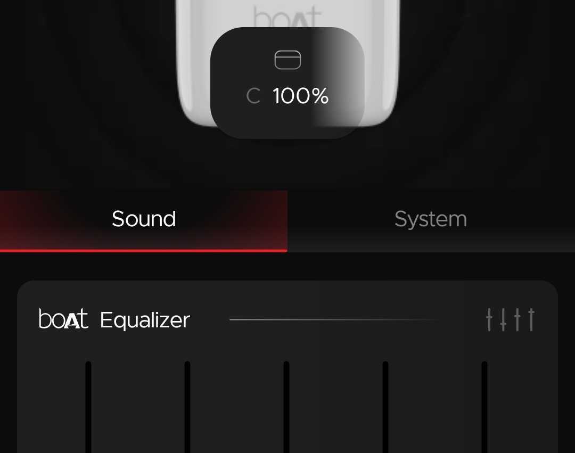Click the "C" case indicator letter
Screen dimensions: 575x453
(253, 96)
